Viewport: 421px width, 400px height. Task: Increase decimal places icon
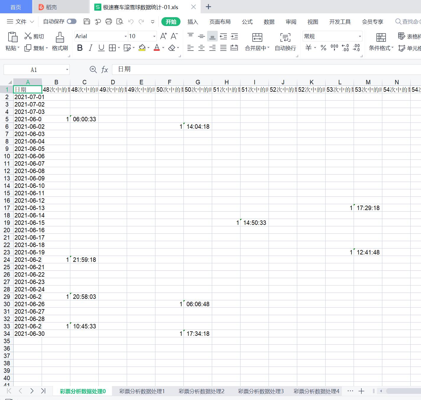tap(345, 48)
